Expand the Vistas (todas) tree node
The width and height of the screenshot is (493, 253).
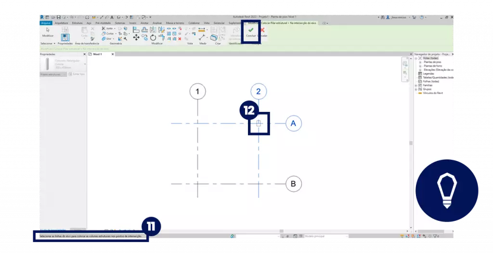[415, 58]
